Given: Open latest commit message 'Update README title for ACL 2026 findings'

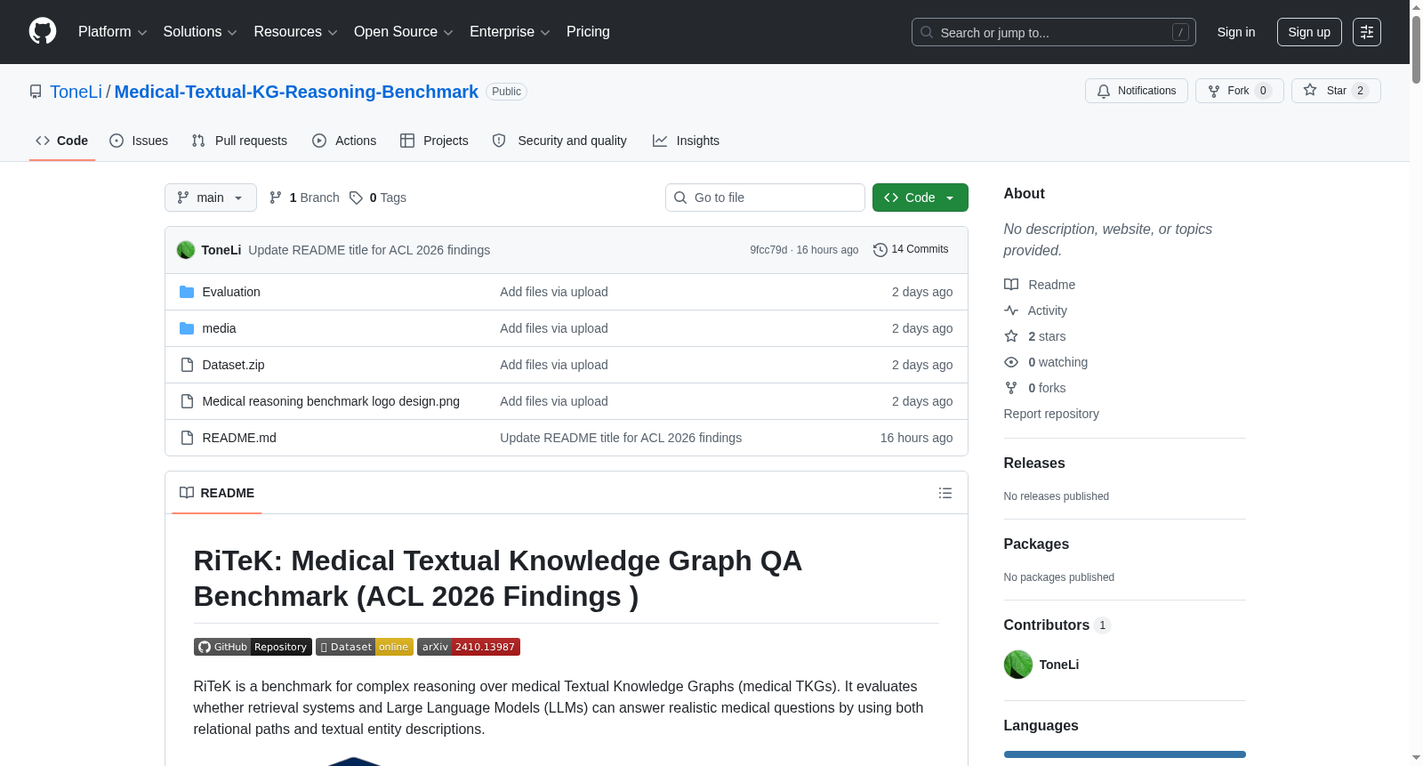Looking at the screenshot, I should tap(369, 250).
